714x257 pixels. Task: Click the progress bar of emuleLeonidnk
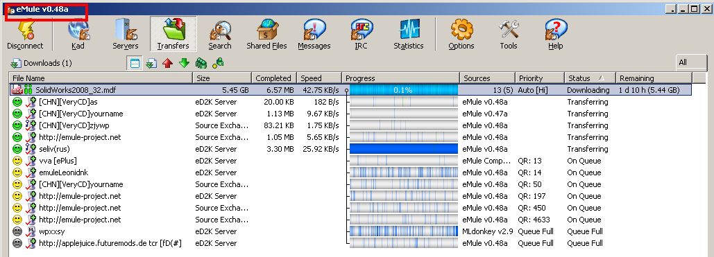pyautogui.click(x=404, y=172)
